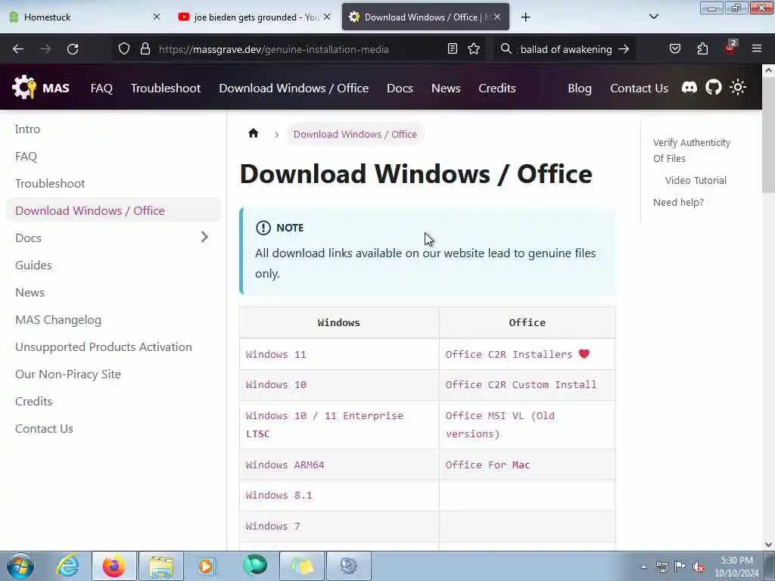This screenshot has width=775, height=581.
Task: Open the Windows 10 download link
Action: (275, 384)
